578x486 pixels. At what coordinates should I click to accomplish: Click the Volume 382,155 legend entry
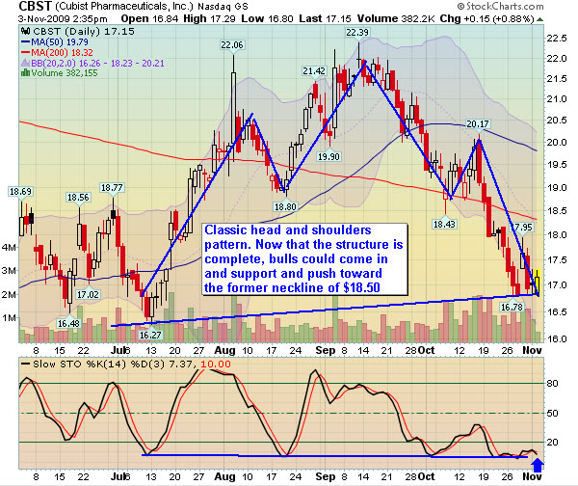click(x=60, y=73)
